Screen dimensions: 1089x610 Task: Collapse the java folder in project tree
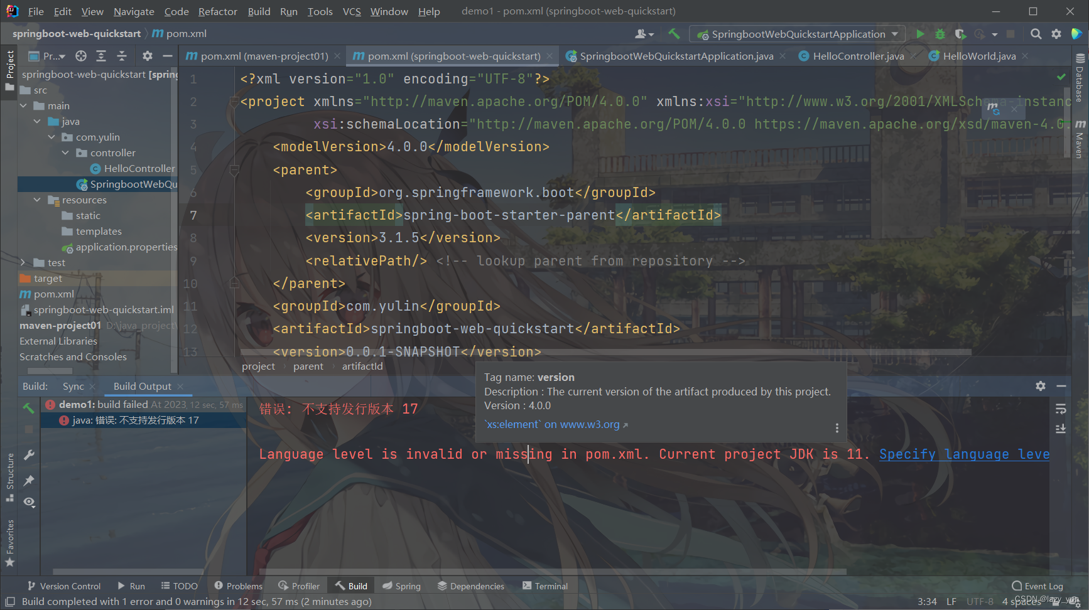pyautogui.click(x=37, y=121)
